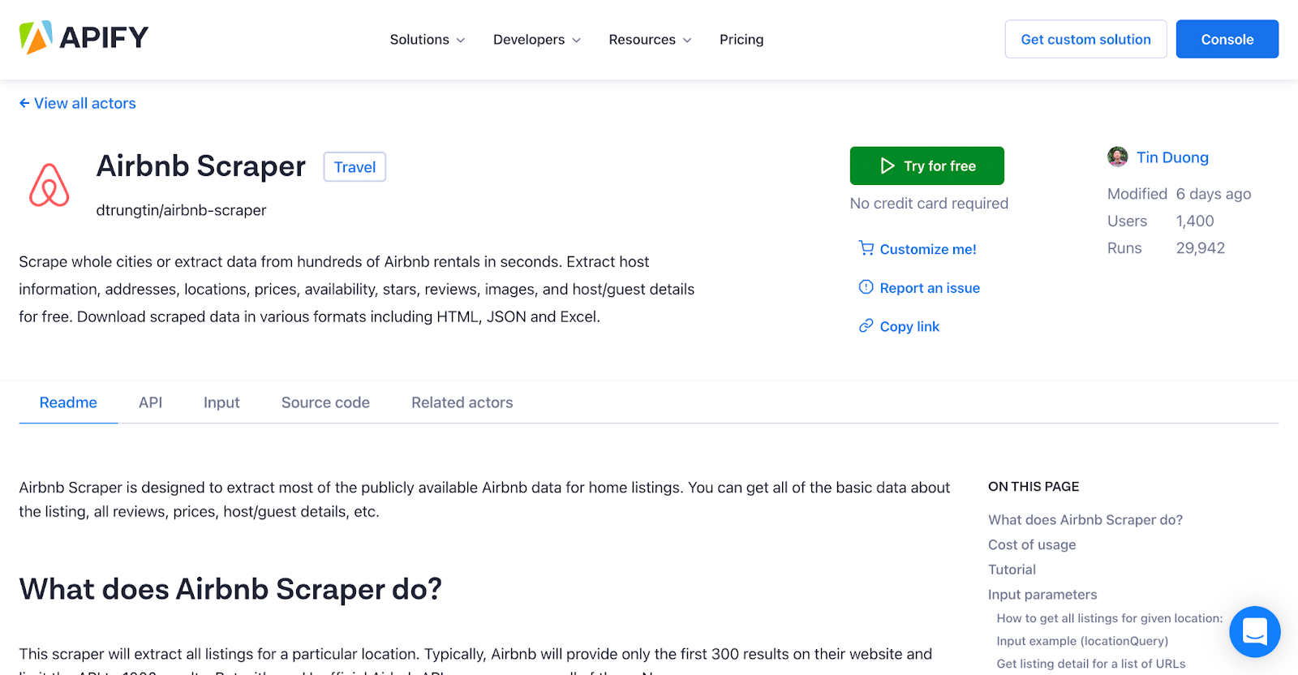Image resolution: width=1298 pixels, height=675 pixels.
Task: Expand the Developers menu
Action: click(536, 39)
